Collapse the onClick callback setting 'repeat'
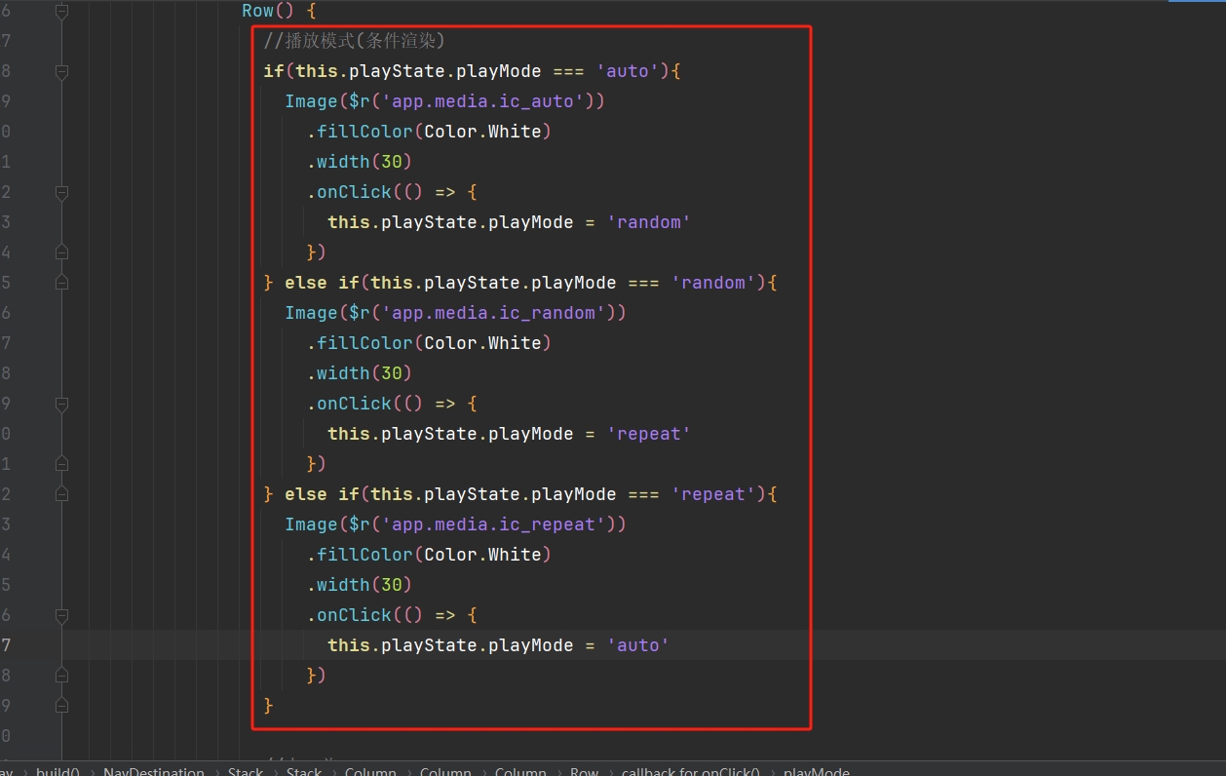The width and height of the screenshot is (1226, 776). [62, 404]
